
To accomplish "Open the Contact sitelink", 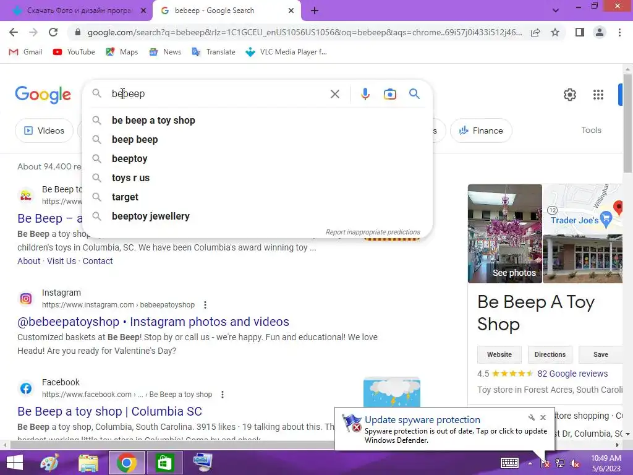I will [98, 262].
